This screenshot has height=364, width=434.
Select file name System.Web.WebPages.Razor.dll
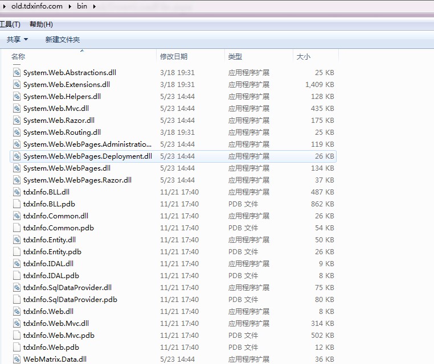[77, 180]
